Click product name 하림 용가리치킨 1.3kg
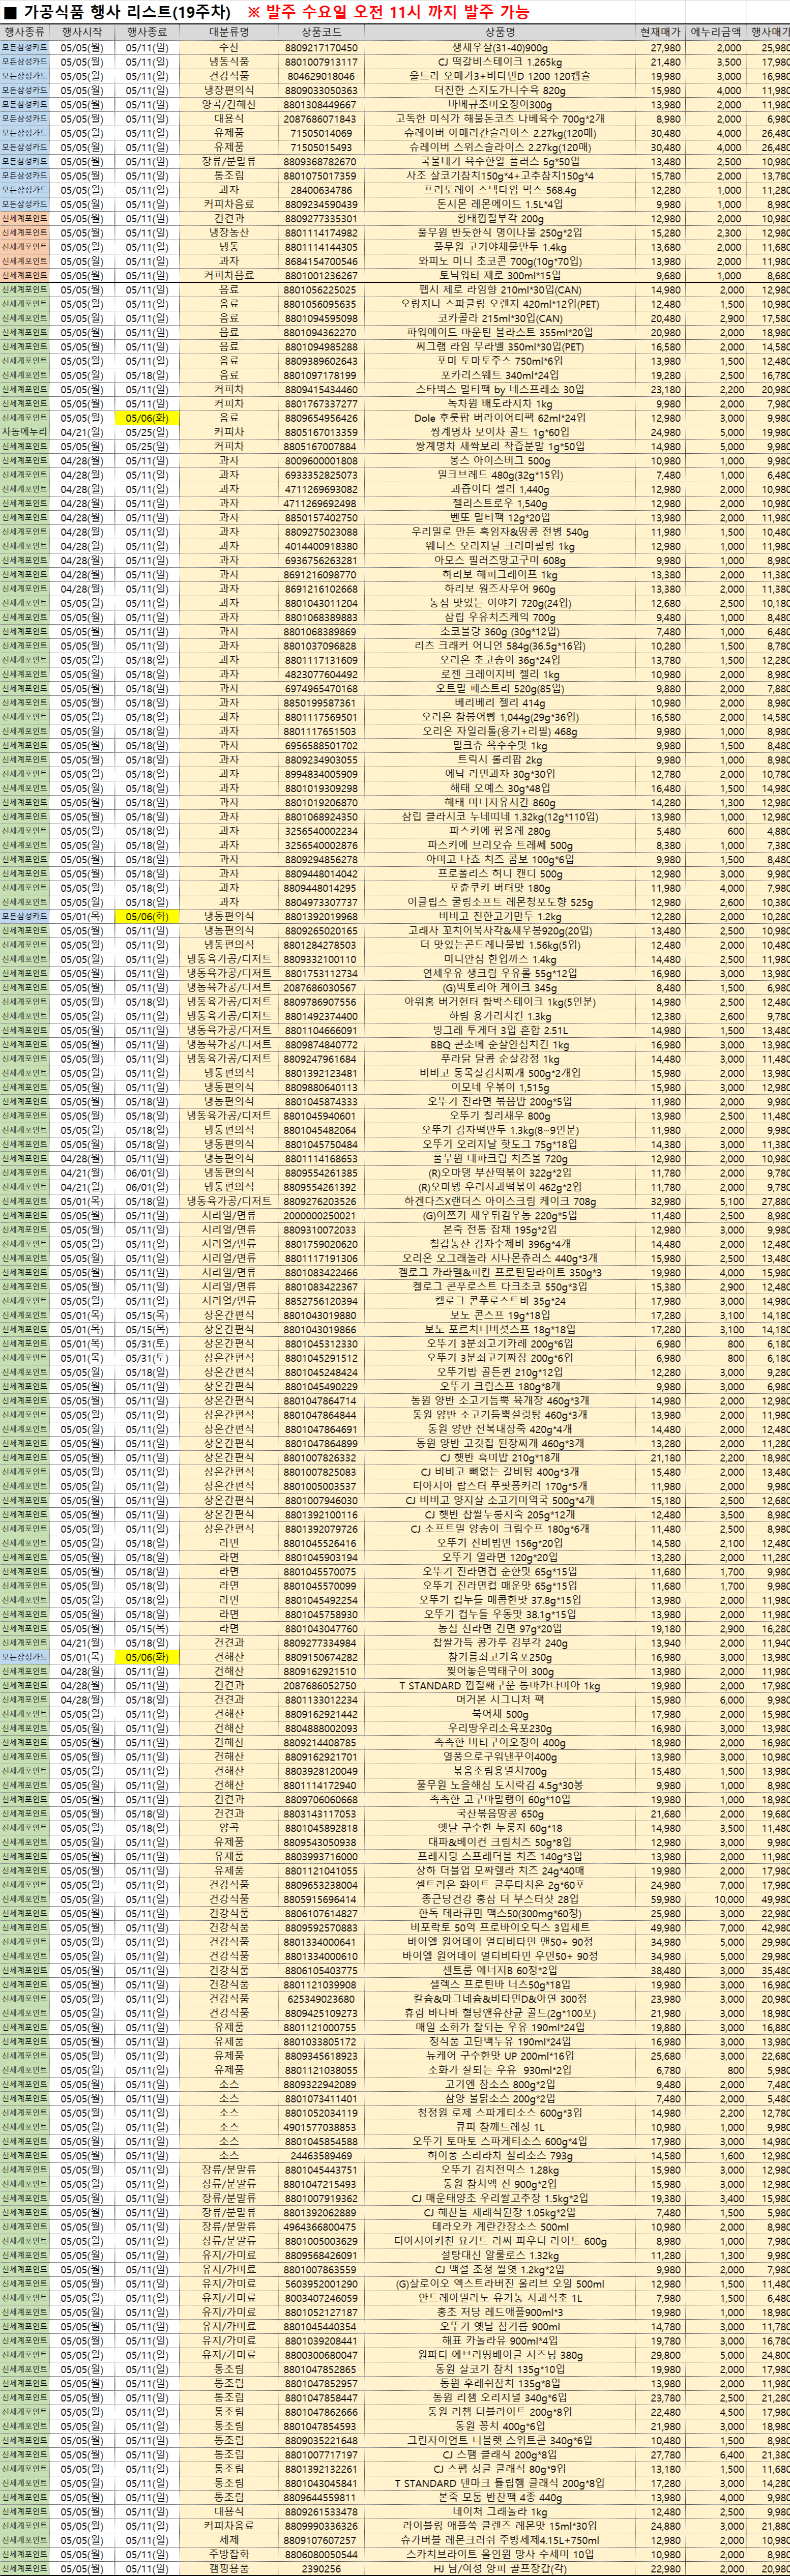 pyautogui.click(x=500, y=1016)
